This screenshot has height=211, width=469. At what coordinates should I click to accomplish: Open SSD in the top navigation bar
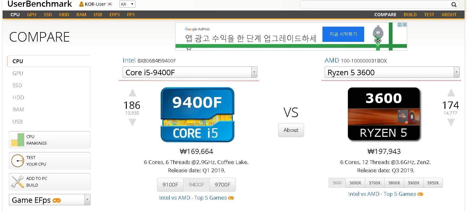[x=48, y=15]
